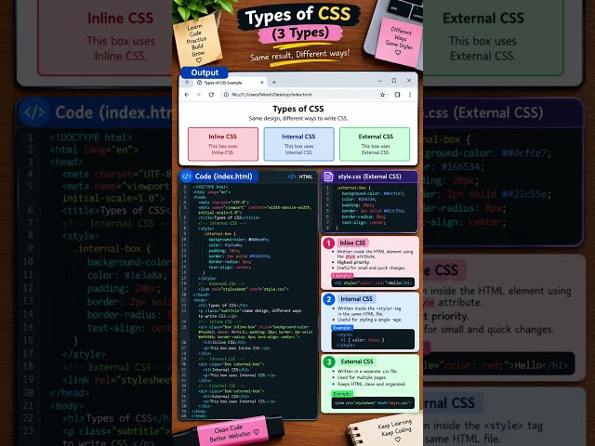
Task: Open the browser side panel icon
Action: (x=397, y=95)
